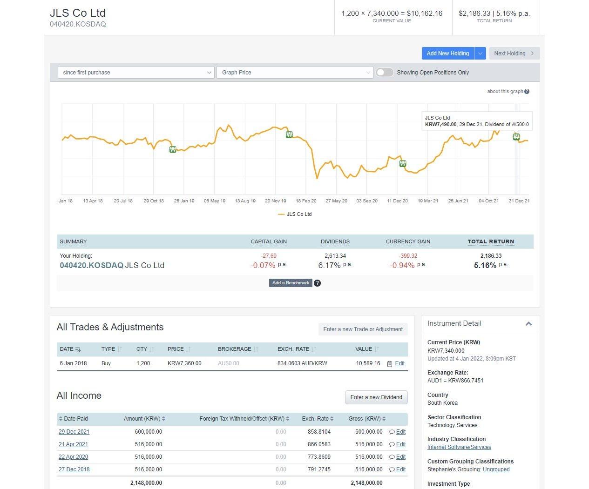Click the comment bubble beside the 29 Dec 2021 Edit link
This screenshot has width=589, height=489.
pos(391,432)
